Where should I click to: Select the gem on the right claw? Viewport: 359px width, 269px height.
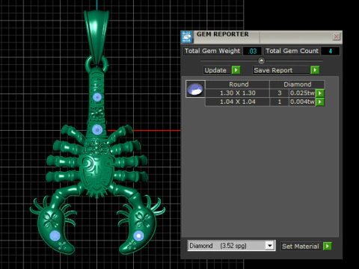click(x=138, y=235)
